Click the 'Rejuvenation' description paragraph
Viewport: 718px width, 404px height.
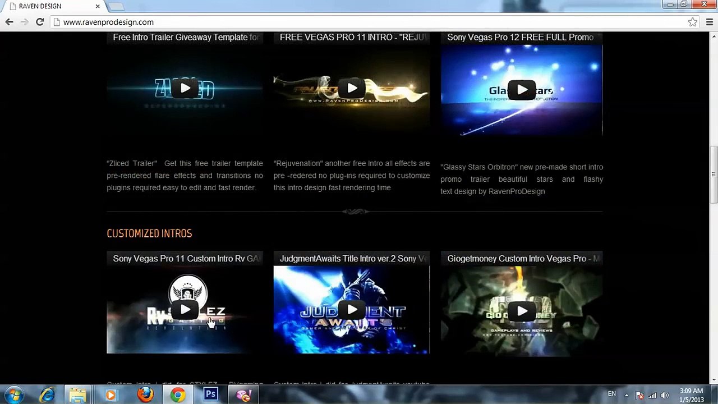coord(352,176)
